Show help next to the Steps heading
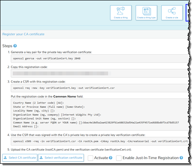 pyautogui.click(x=15, y=46)
